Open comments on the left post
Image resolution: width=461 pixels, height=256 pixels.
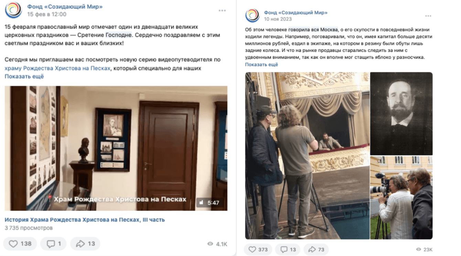pyautogui.click(x=53, y=244)
